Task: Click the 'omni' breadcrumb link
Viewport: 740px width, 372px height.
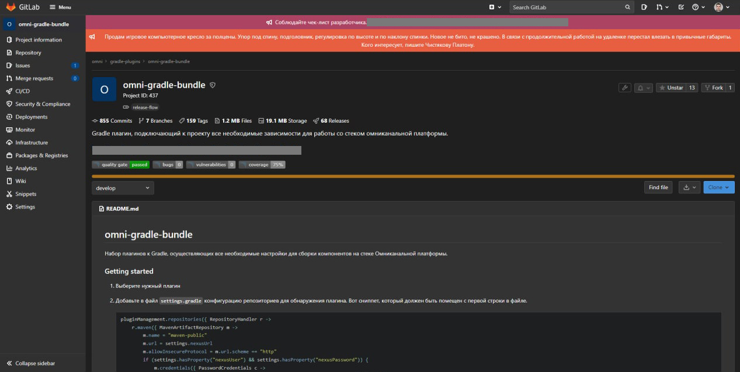Action: tap(97, 61)
